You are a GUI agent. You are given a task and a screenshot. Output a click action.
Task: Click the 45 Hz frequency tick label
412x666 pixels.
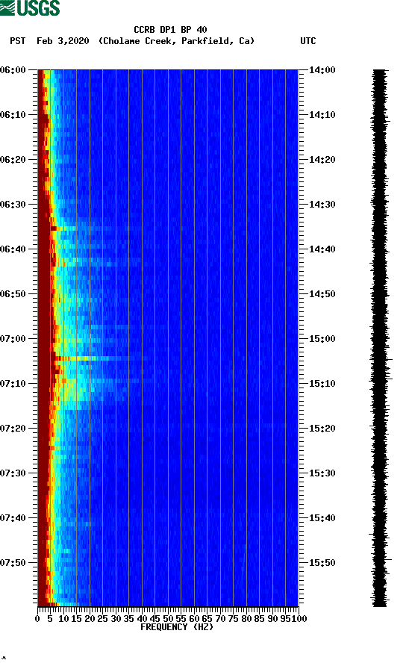pyautogui.click(x=154, y=619)
